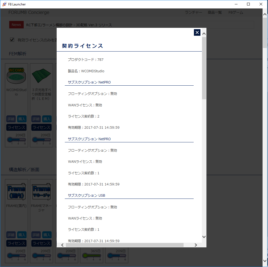Viewport: 268px width, 267px height.
Task: Click dialog vertical scrollbar down arrow
Action: point(204,237)
